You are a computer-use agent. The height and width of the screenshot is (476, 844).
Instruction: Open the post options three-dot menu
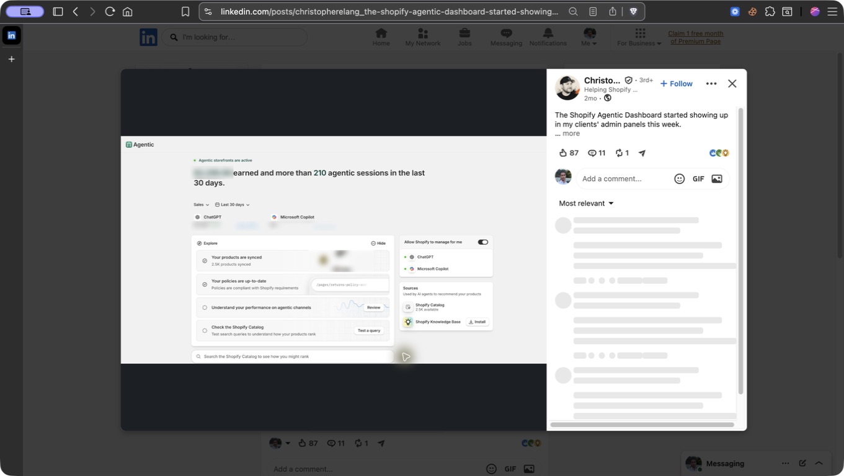point(711,84)
